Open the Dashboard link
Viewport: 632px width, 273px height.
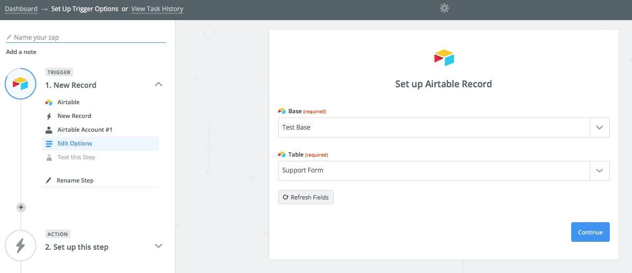(x=21, y=9)
